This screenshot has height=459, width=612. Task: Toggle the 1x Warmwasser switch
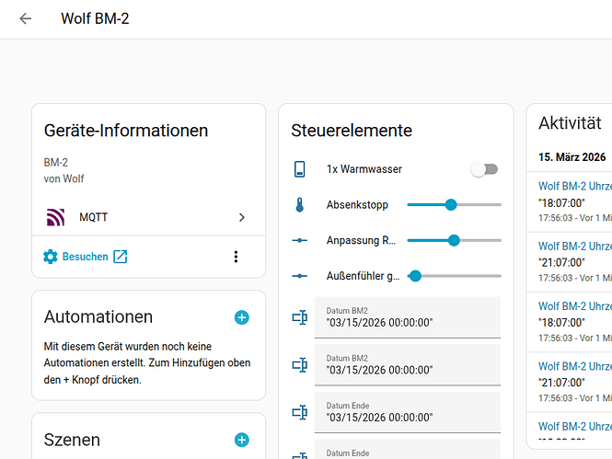484,169
